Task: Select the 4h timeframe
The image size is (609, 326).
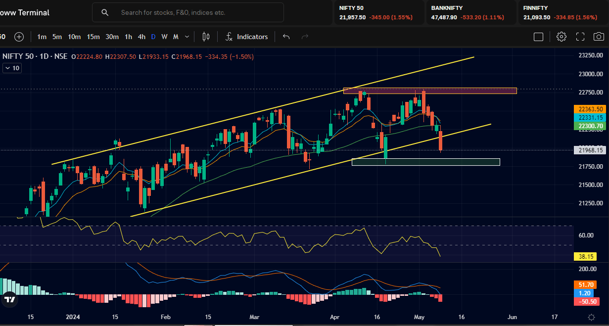Action: click(x=141, y=37)
